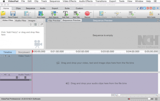The image size is (160, 101).
Task: Expand the Record dropdown arrow
Action: [x=91, y=13]
